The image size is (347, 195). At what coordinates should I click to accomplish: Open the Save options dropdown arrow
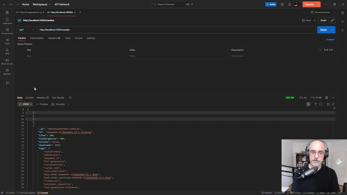[x=314, y=20]
